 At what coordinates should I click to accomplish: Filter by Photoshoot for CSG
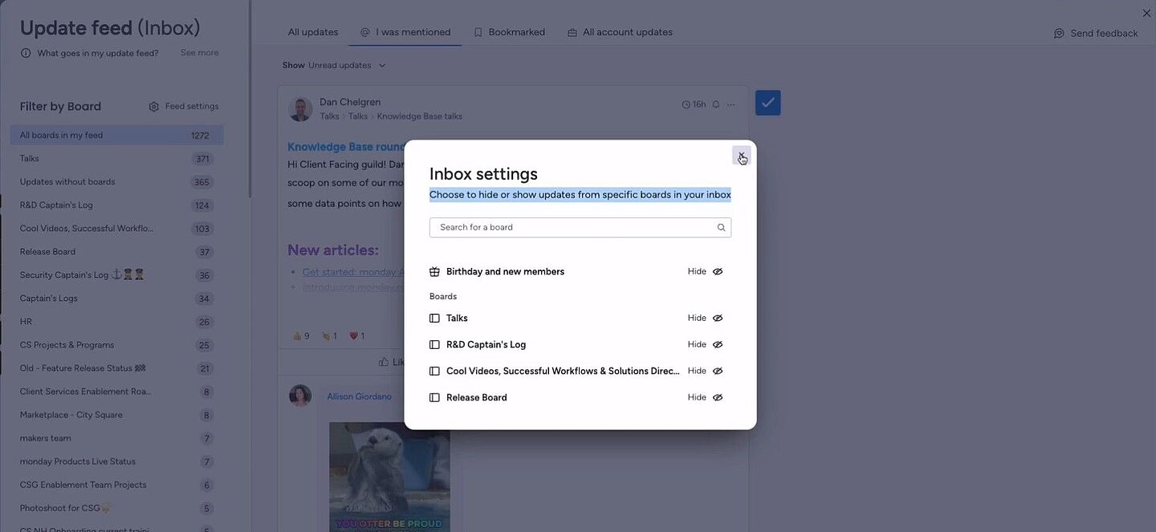click(x=116, y=507)
